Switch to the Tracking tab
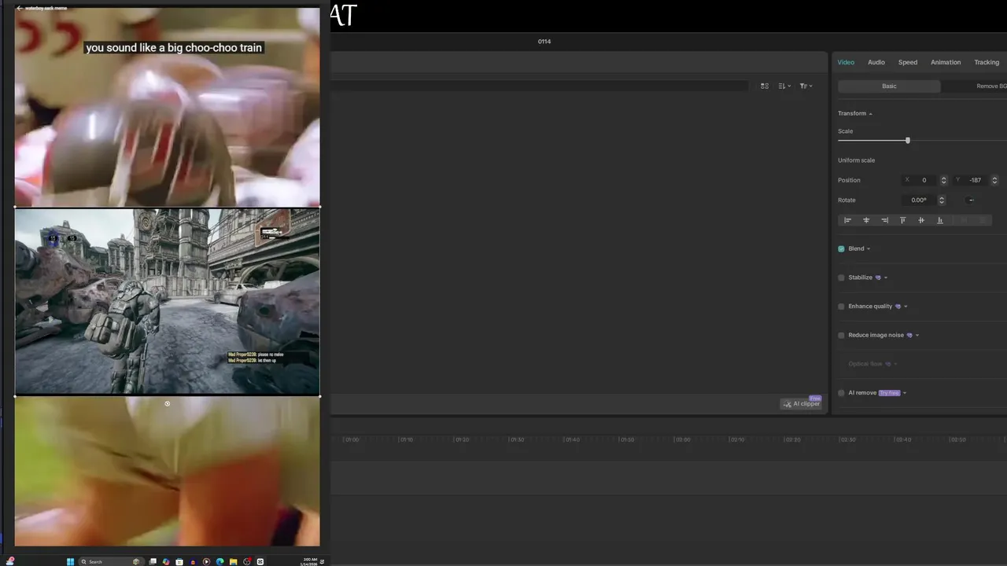Screen dimensions: 1007x566 click(x=987, y=62)
